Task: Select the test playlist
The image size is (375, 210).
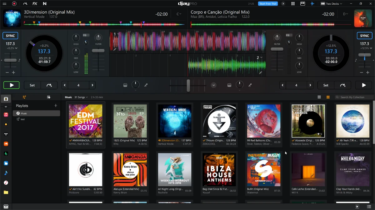Action: click(x=22, y=119)
